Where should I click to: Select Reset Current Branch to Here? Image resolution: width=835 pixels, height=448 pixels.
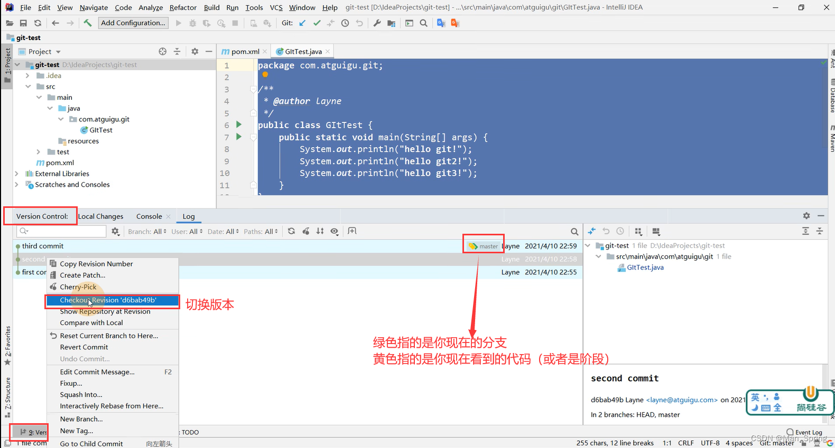[x=112, y=336]
